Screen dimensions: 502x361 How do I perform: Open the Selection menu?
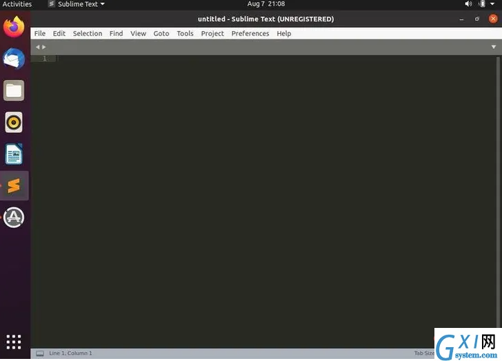coord(88,34)
